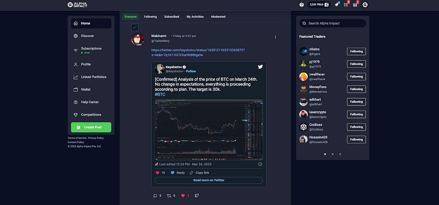
Task: Go to second Featured Traders page dot
Action: [333, 154]
